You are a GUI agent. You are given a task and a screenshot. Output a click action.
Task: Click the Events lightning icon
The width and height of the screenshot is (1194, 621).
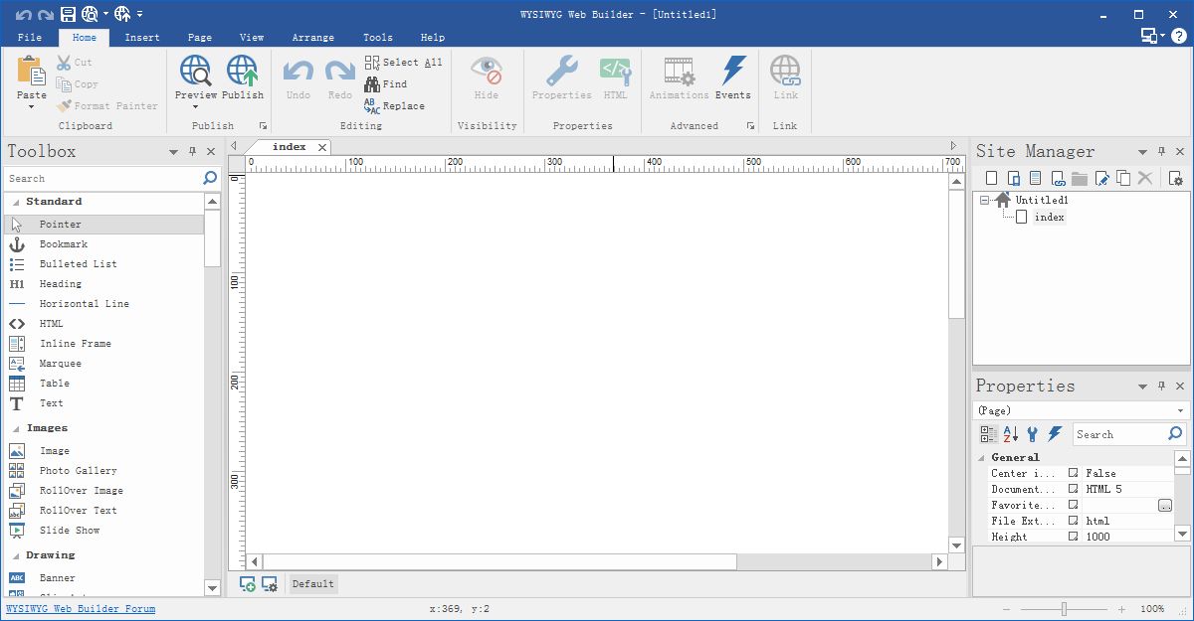coord(733,71)
